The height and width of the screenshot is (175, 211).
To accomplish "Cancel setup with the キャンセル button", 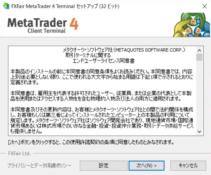I will (x=188, y=165).
